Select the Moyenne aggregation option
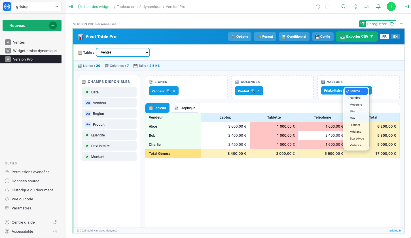This screenshot has width=411, height=238. [x=356, y=105]
